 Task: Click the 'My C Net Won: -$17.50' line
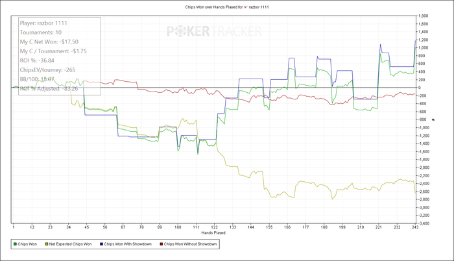pyautogui.click(x=49, y=42)
